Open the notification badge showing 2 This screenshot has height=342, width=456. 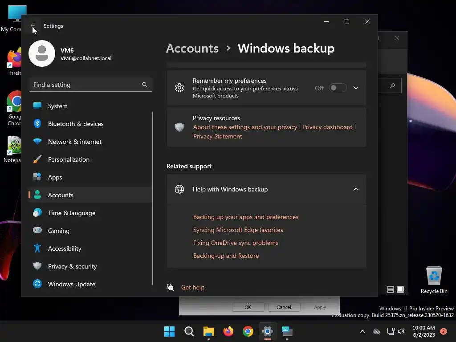(444, 331)
